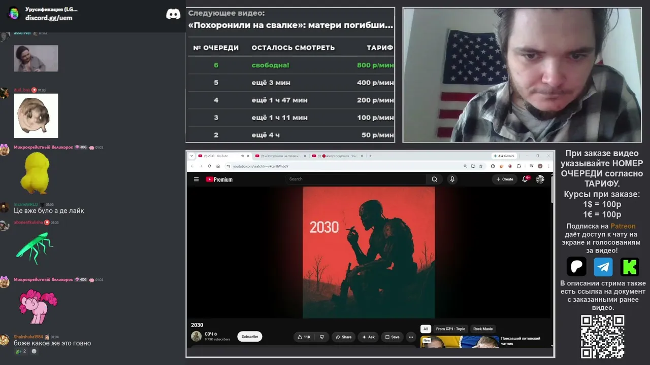The height and width of the screenshot is (365, 650).
Task: Click the discord.gg/uem invite text
Action: click(49, 18)
